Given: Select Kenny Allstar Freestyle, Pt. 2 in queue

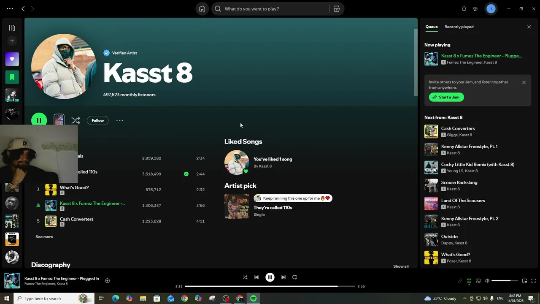Looking at the screenshot, I should click(x=478, y=222).
